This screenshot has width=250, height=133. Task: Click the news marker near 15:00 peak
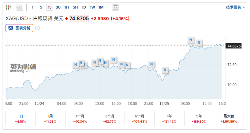click(114, 59)
